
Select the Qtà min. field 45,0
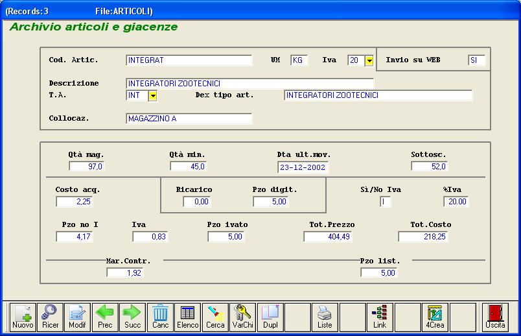pyautogui.click(x=189, y=166)
